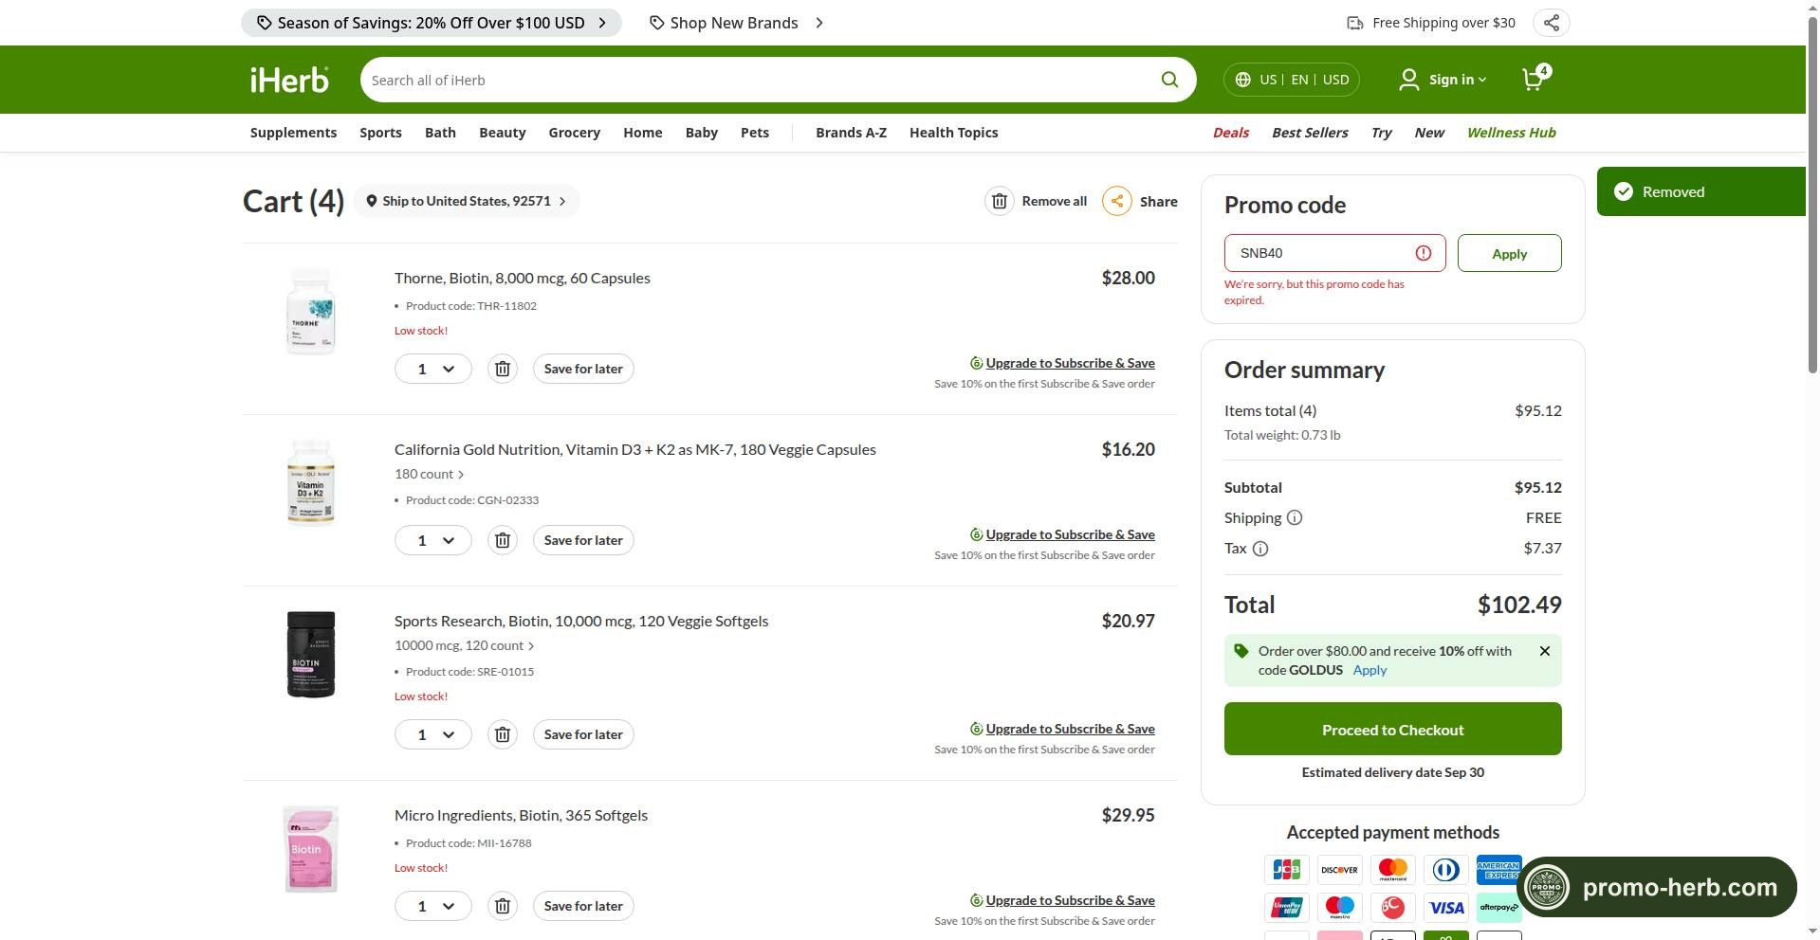Screen dimensions: 1820x940
Task: Click the Free Shipping truck icon
Action: [1355, 23]
